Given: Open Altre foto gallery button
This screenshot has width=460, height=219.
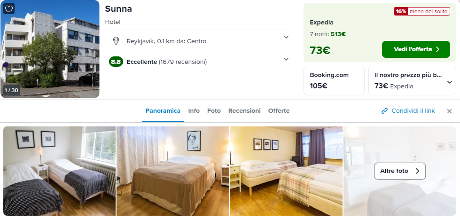Looking at the screenshot, I should click(x=399, y=171).
